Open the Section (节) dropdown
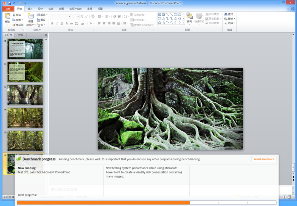Viewport: 297px width, 206px height. pos(41,25)
